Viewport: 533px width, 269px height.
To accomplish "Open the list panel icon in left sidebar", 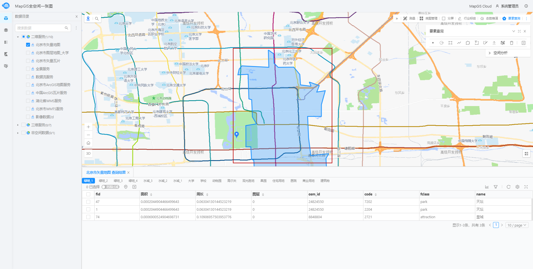I will pyautogui.click(x=6, y=42).
